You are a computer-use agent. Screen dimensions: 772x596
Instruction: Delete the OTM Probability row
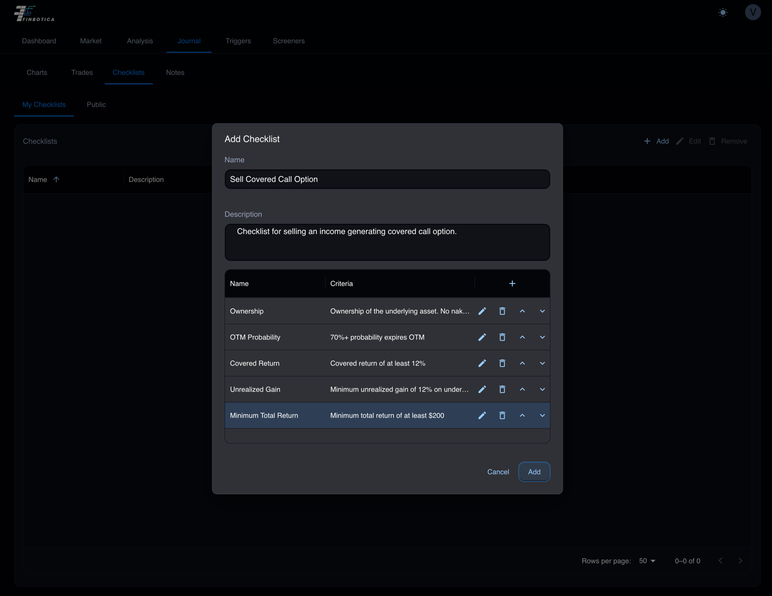pyautogui.click(x=502, y=337)
